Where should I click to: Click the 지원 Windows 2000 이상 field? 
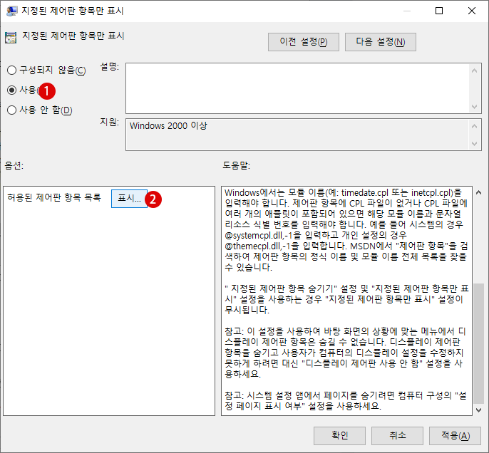coord(298,135)
